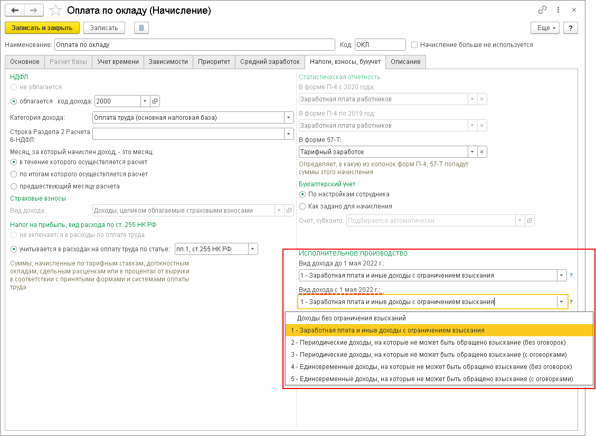Select НДФЛ 'не облагается' option
The width and height of the screenshot is (596, 436).
point(14,87)
